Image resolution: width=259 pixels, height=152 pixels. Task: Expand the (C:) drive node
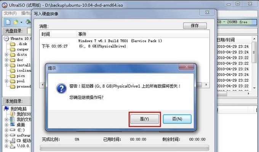click(x=6, y=130)
